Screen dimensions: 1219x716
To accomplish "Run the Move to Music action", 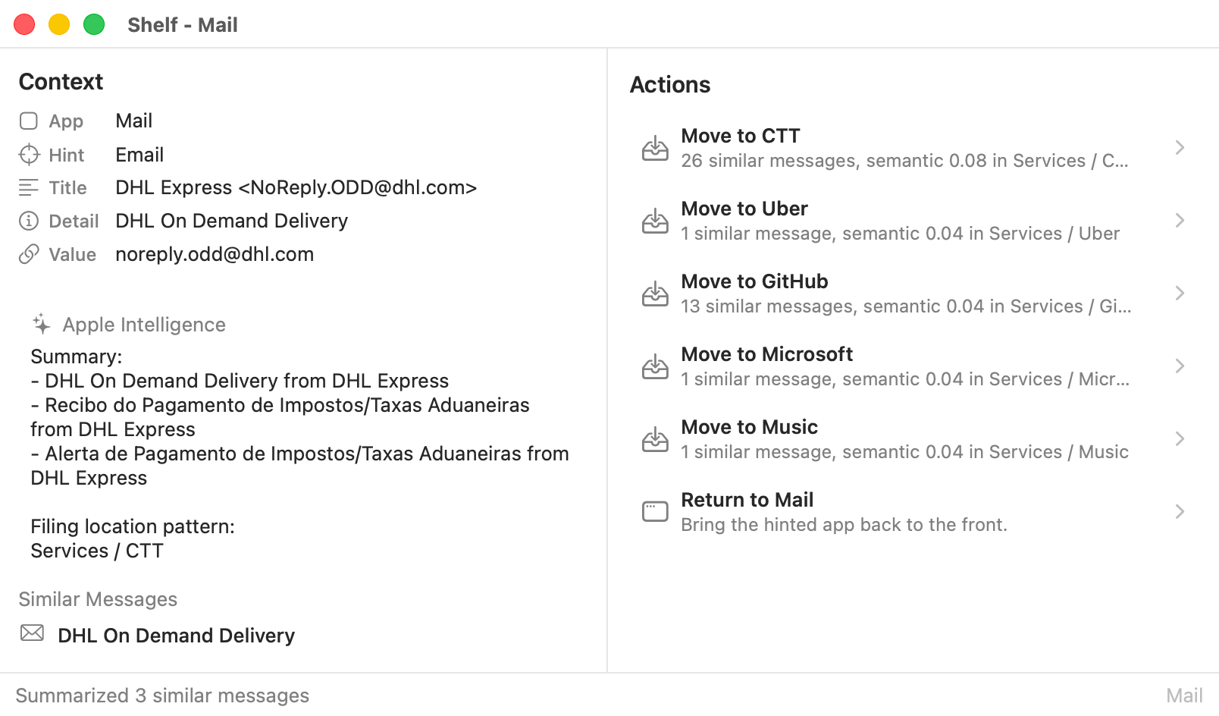I will coord(913,439).
